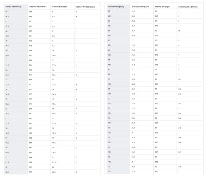Click the Z+1 UK size cell
The height and width of the screenshot is (179, 205).
(180, 79)
